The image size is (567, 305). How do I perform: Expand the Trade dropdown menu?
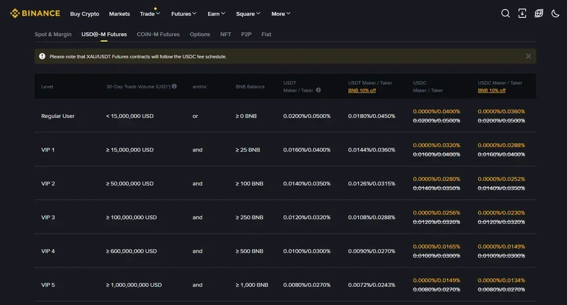150,14
